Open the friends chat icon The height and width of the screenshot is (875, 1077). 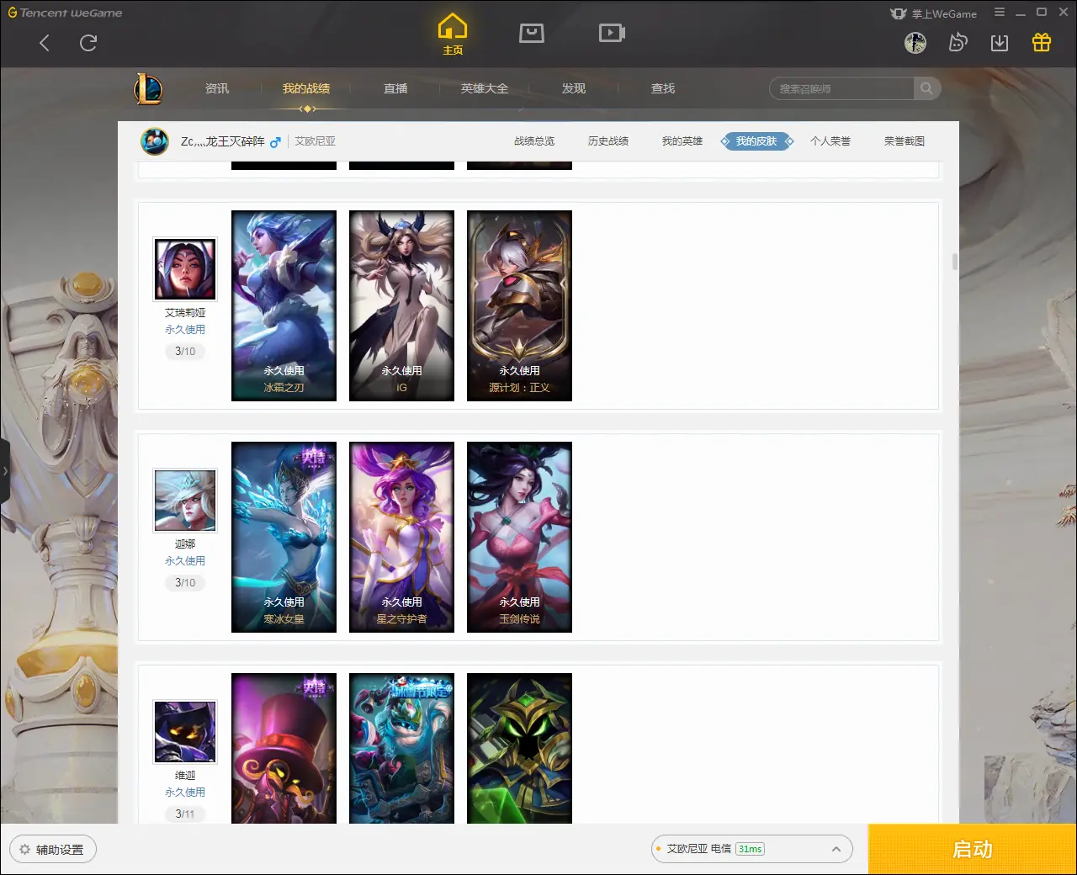958,43
